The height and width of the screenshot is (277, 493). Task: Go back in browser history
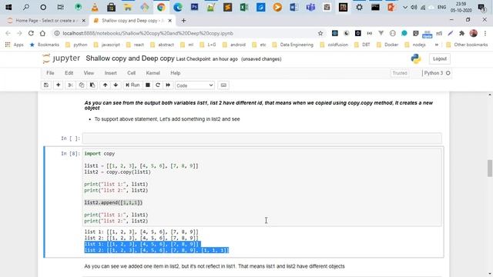point(8,33)
